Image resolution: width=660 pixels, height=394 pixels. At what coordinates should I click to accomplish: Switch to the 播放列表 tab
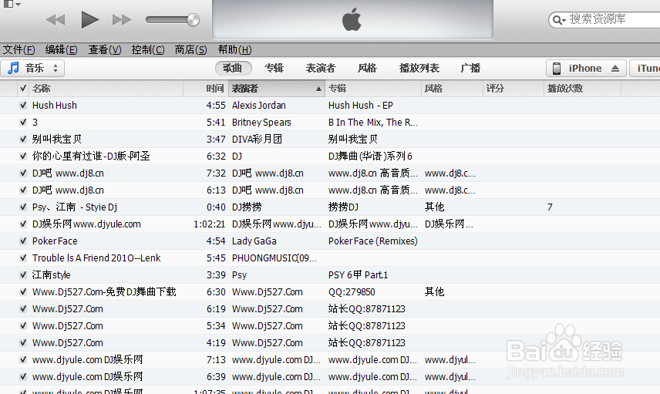pyautogui.click(x=419, y=68)
